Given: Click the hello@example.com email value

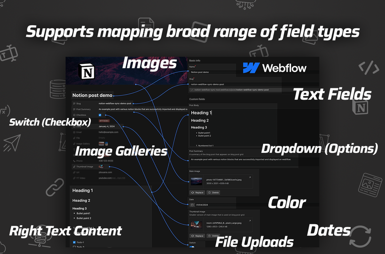Looking at the screenshot, I should (108, 132).
